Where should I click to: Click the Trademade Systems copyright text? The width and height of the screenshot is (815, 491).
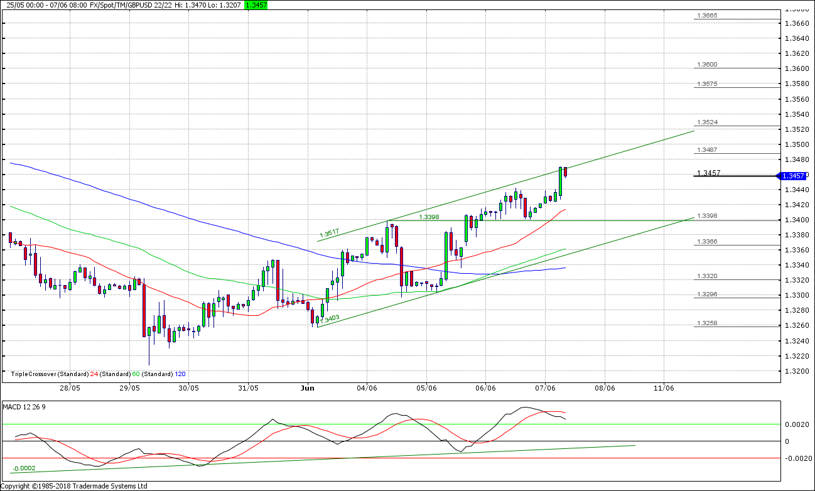point(74,486)
